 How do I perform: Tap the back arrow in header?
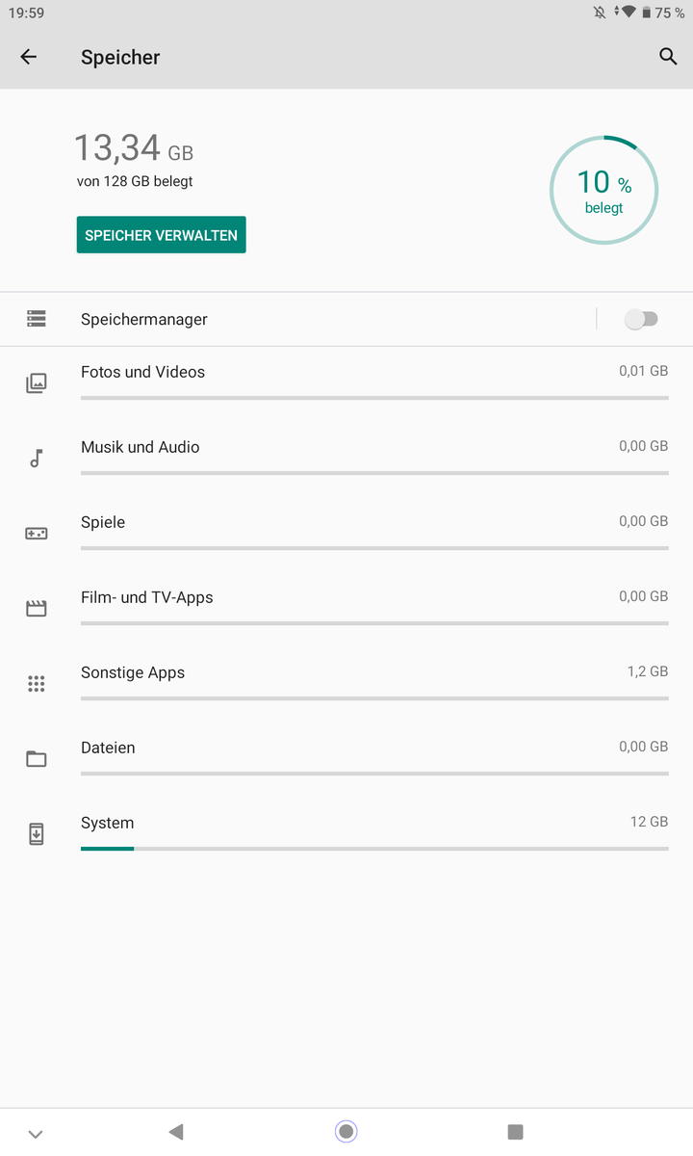click(x=29, y=57)
